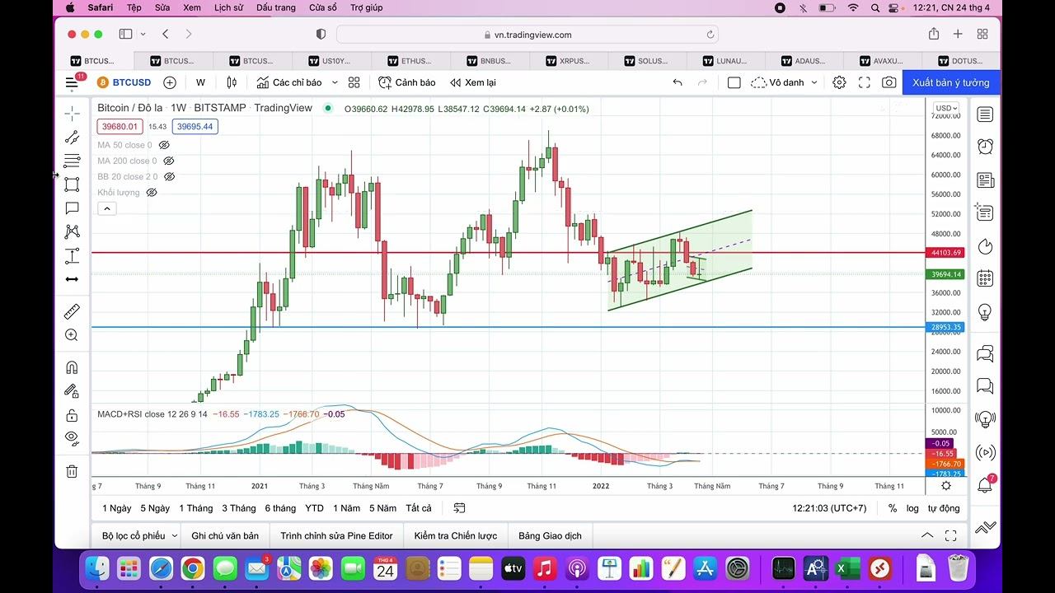The width and height of the screenshot is (1055, 593).
Task: Toggle visibility of MA 200 indicator
Action: (169, 161)
